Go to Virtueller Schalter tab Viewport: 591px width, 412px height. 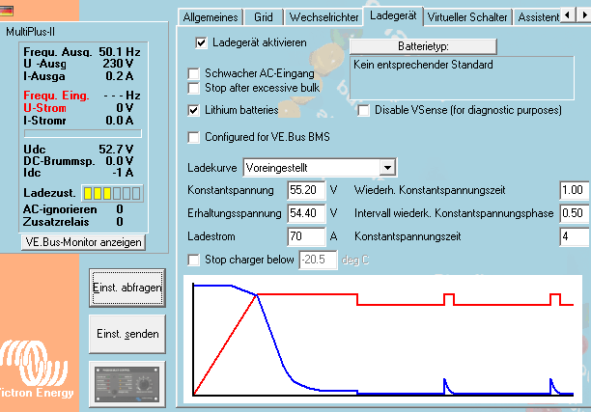[467, 17]
